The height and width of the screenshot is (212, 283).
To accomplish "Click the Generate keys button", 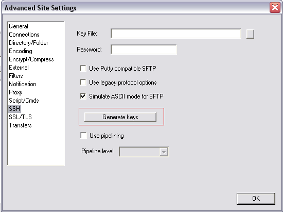I will point(120,117).
